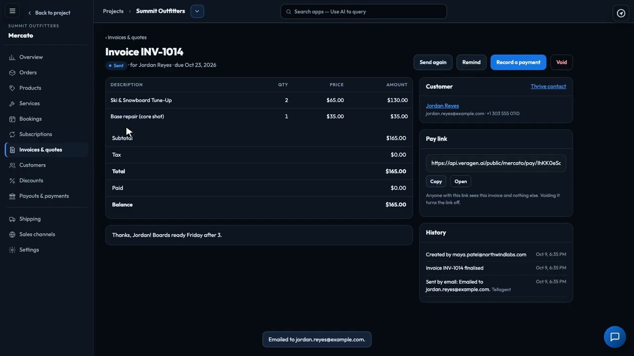
Task: Click the Payouts & payments bank icon
Action: 12,196
